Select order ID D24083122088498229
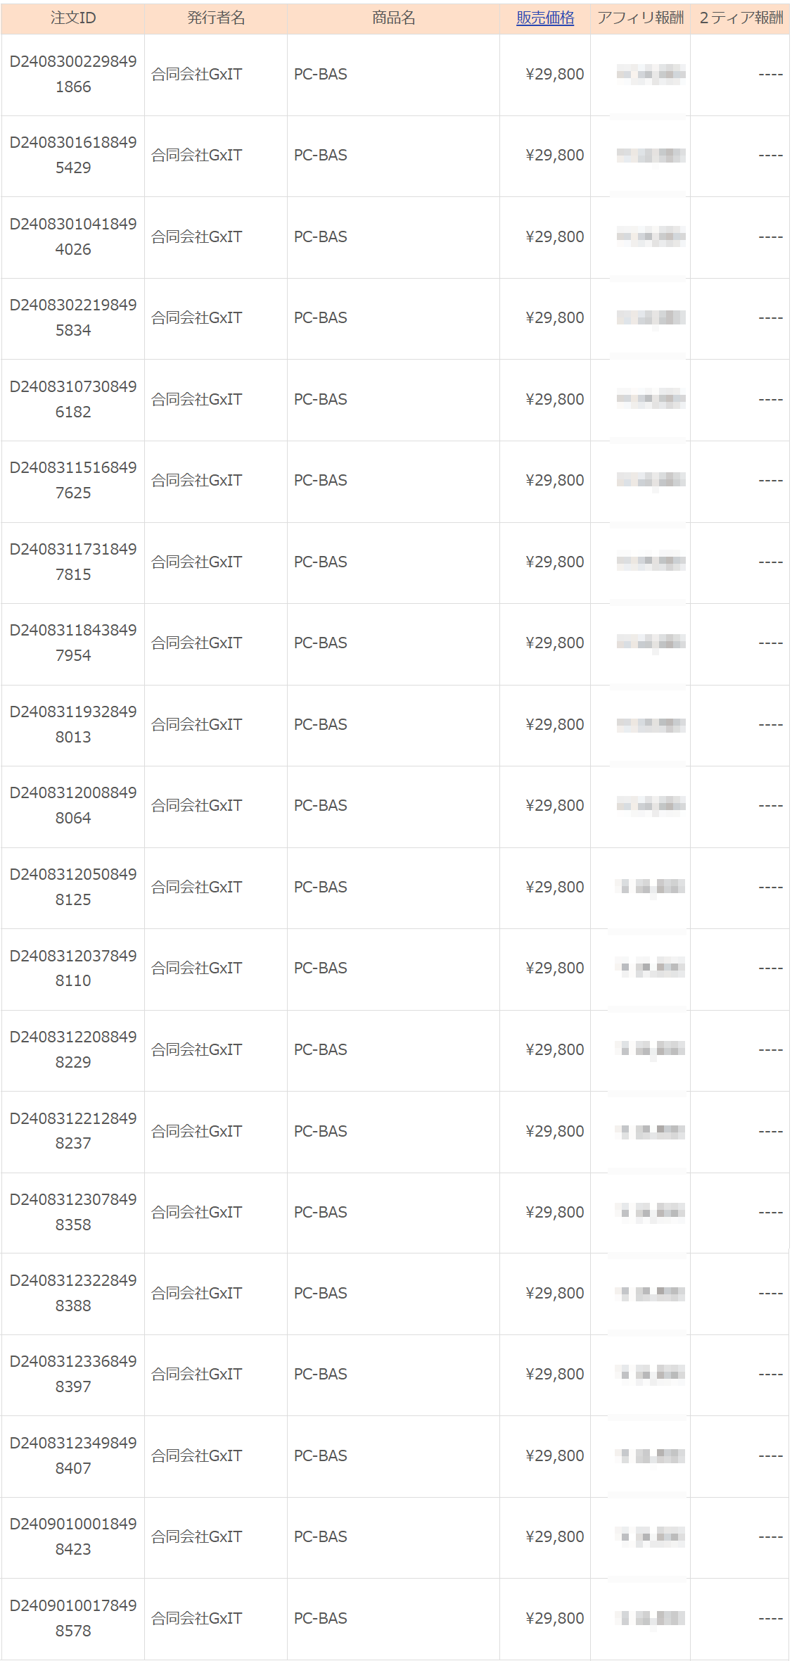 pos(73,1049)
